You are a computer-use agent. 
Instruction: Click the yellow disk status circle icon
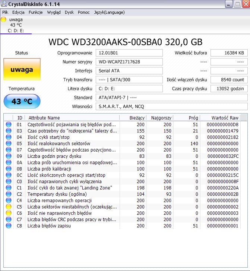click(3, 19)
